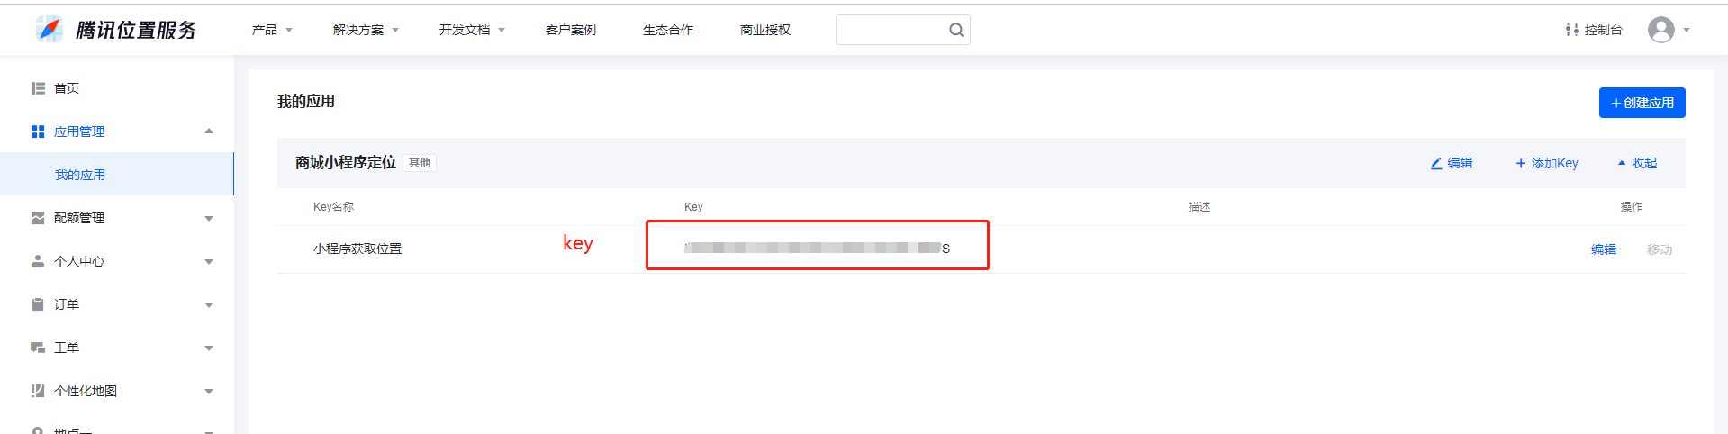Image resolution: width=1728 pixels, height=434 pixels.
Task: Expand the 解决方案 dropdown menu
Action: 366,30
